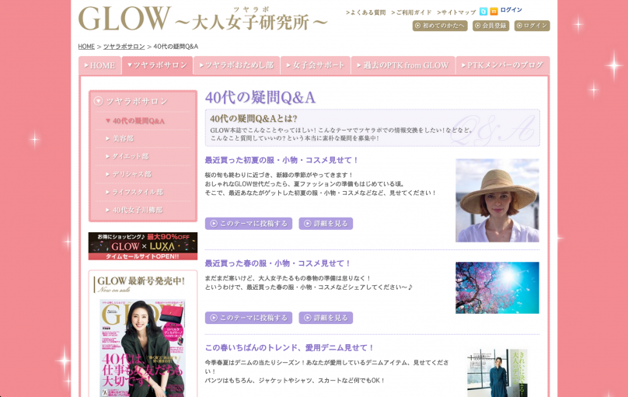Click the orange mixi icon in header
628x397 pixels.
point(494,12)
